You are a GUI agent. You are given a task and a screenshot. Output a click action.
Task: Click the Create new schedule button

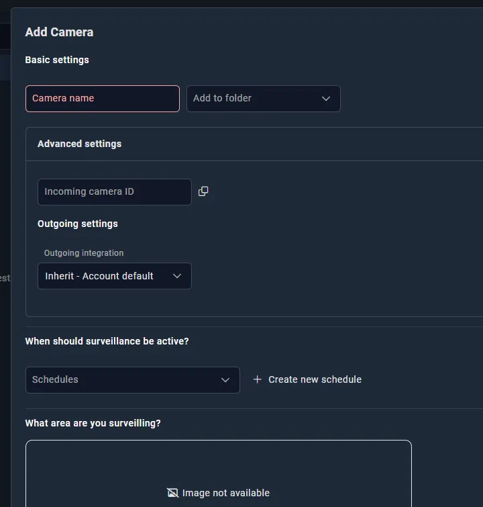pyautogui.click(x=307, y=379)
